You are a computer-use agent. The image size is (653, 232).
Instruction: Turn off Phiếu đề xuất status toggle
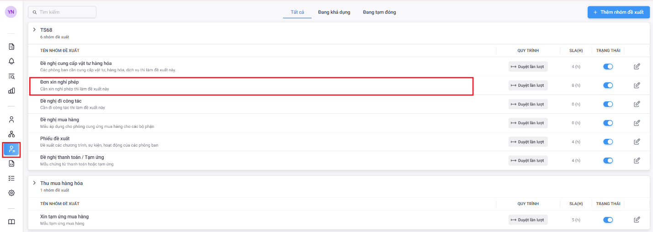pos(608,142)
